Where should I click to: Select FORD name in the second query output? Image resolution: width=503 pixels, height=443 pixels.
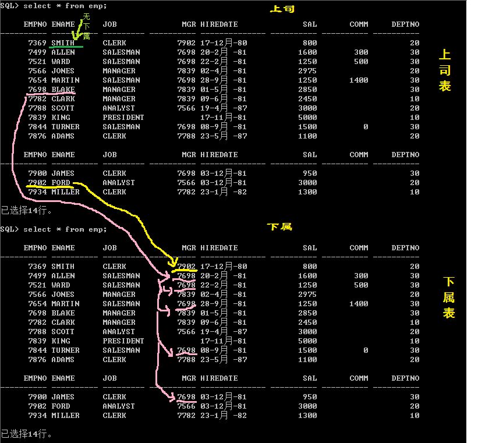coord(61,406)
